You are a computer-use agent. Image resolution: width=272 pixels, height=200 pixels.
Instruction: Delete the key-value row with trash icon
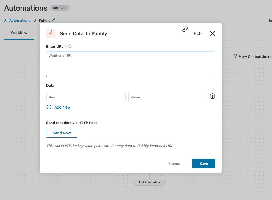(x=212, y=96)
